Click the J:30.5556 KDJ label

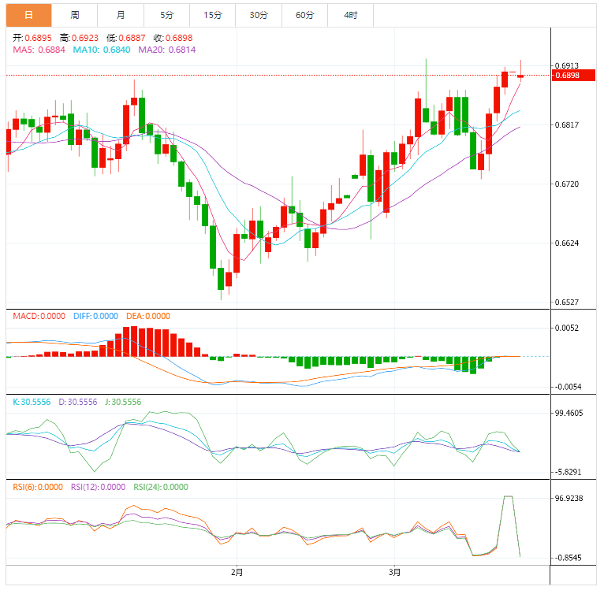[x=123, y=402]
